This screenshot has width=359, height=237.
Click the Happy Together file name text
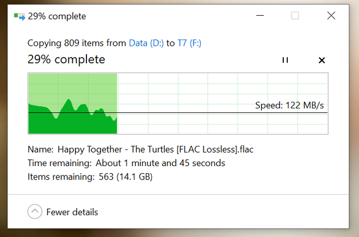(x=155, y=150)
